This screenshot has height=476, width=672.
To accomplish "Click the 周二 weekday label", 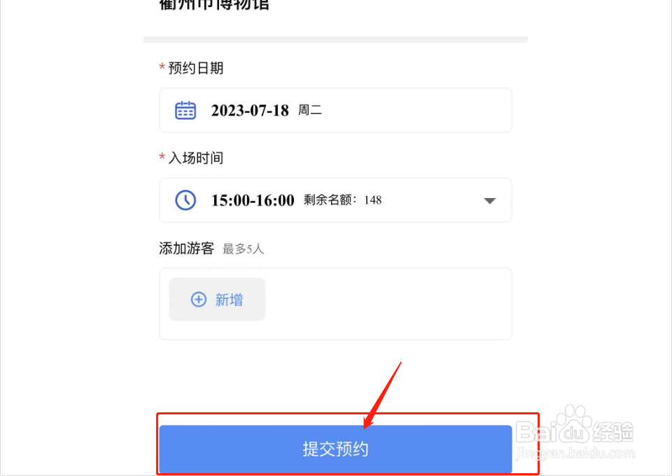I will tap(310, 110).
